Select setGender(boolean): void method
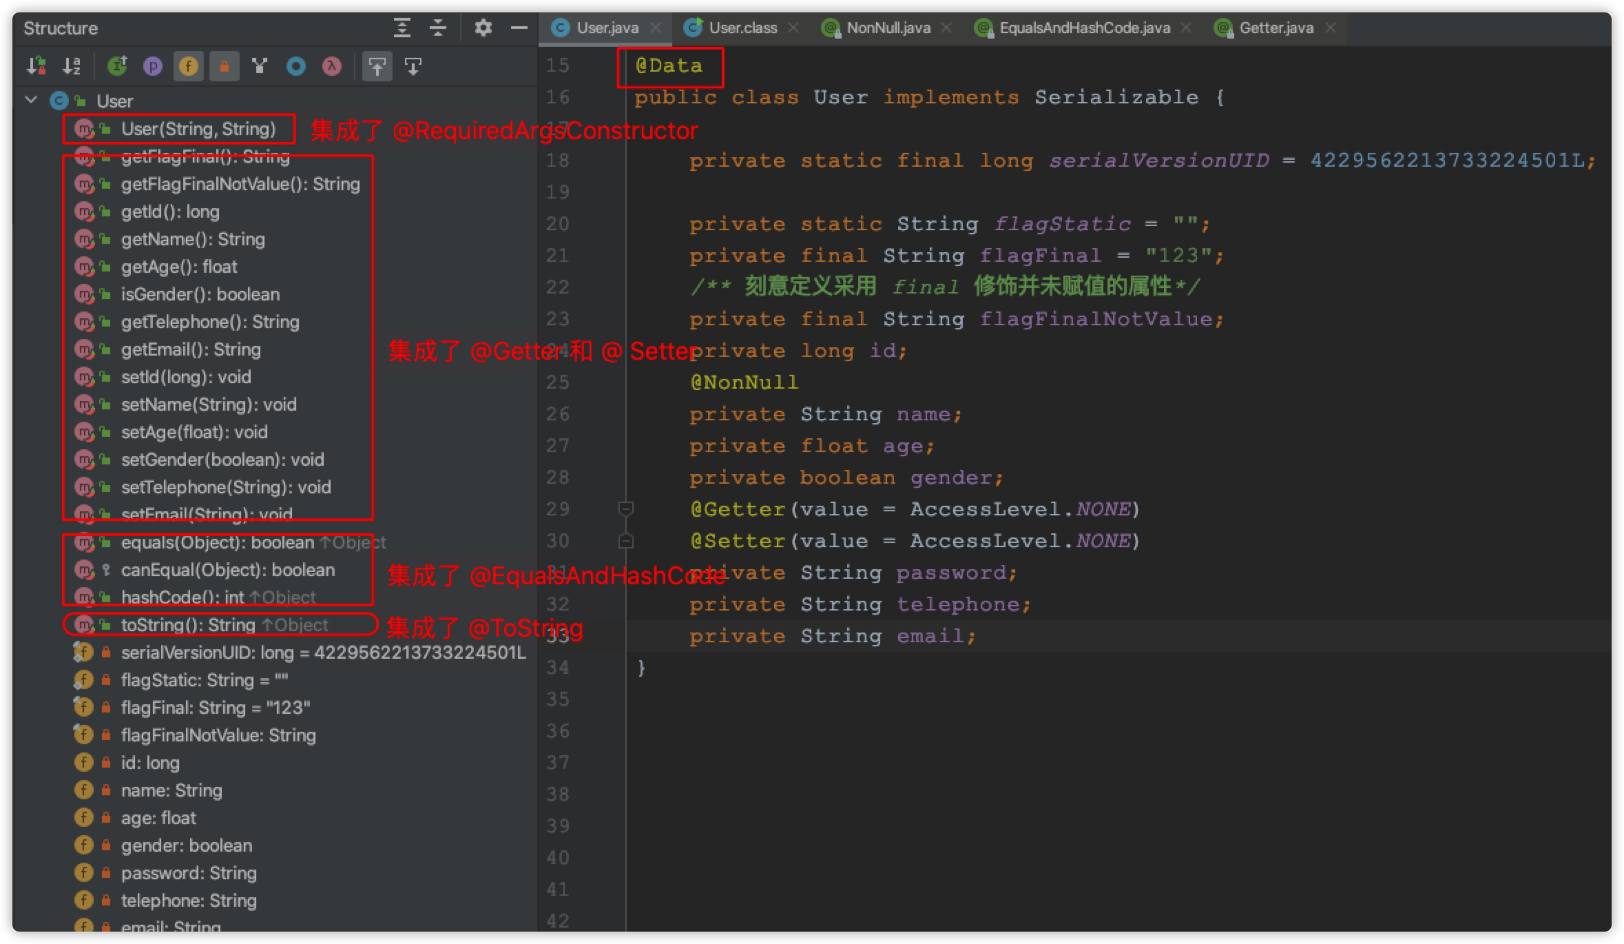The image size is (1624, 944). 222,460
